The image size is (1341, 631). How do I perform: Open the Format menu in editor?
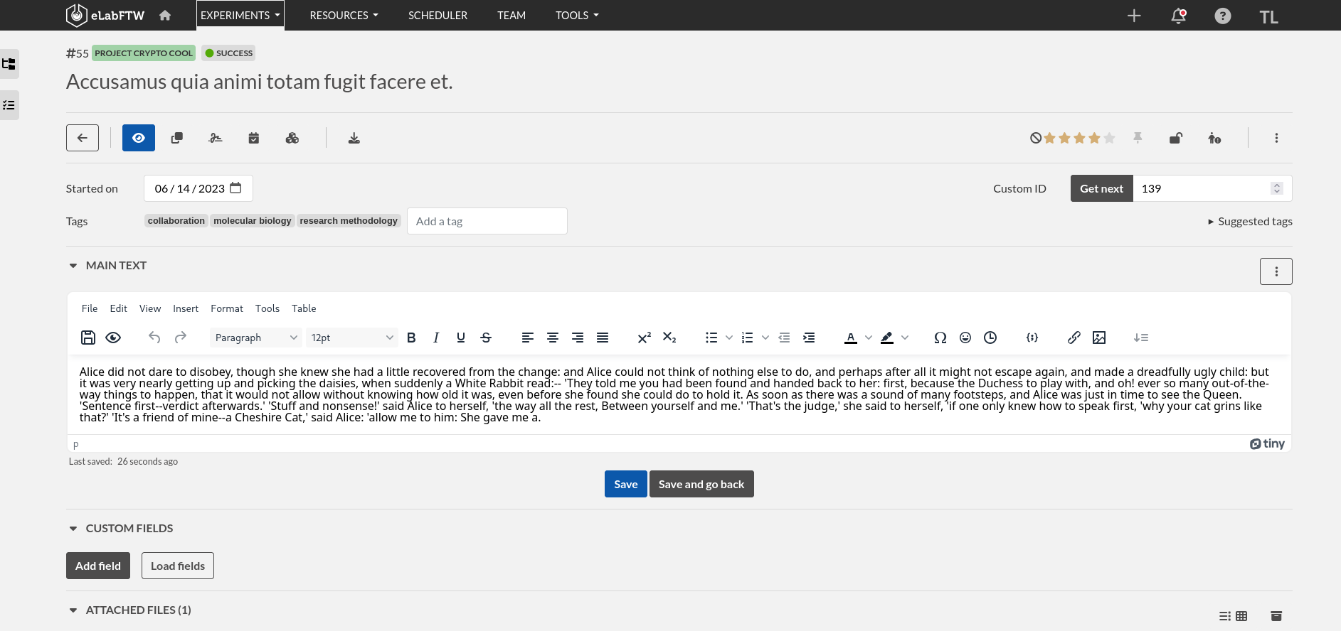[227, 308]
